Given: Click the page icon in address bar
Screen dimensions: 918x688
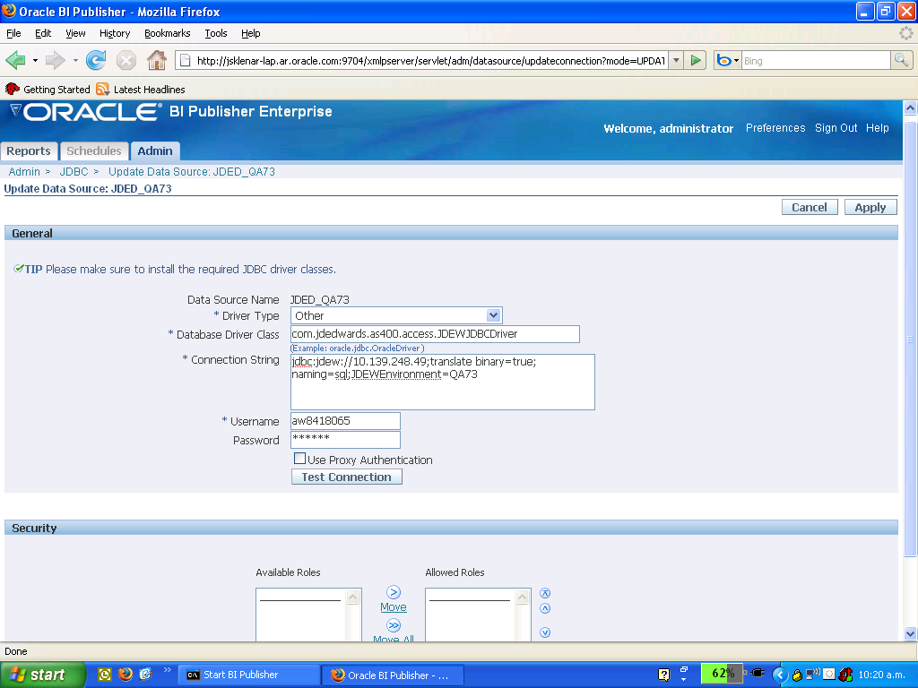Looking at the screenshot, I should tap(185, 60).
